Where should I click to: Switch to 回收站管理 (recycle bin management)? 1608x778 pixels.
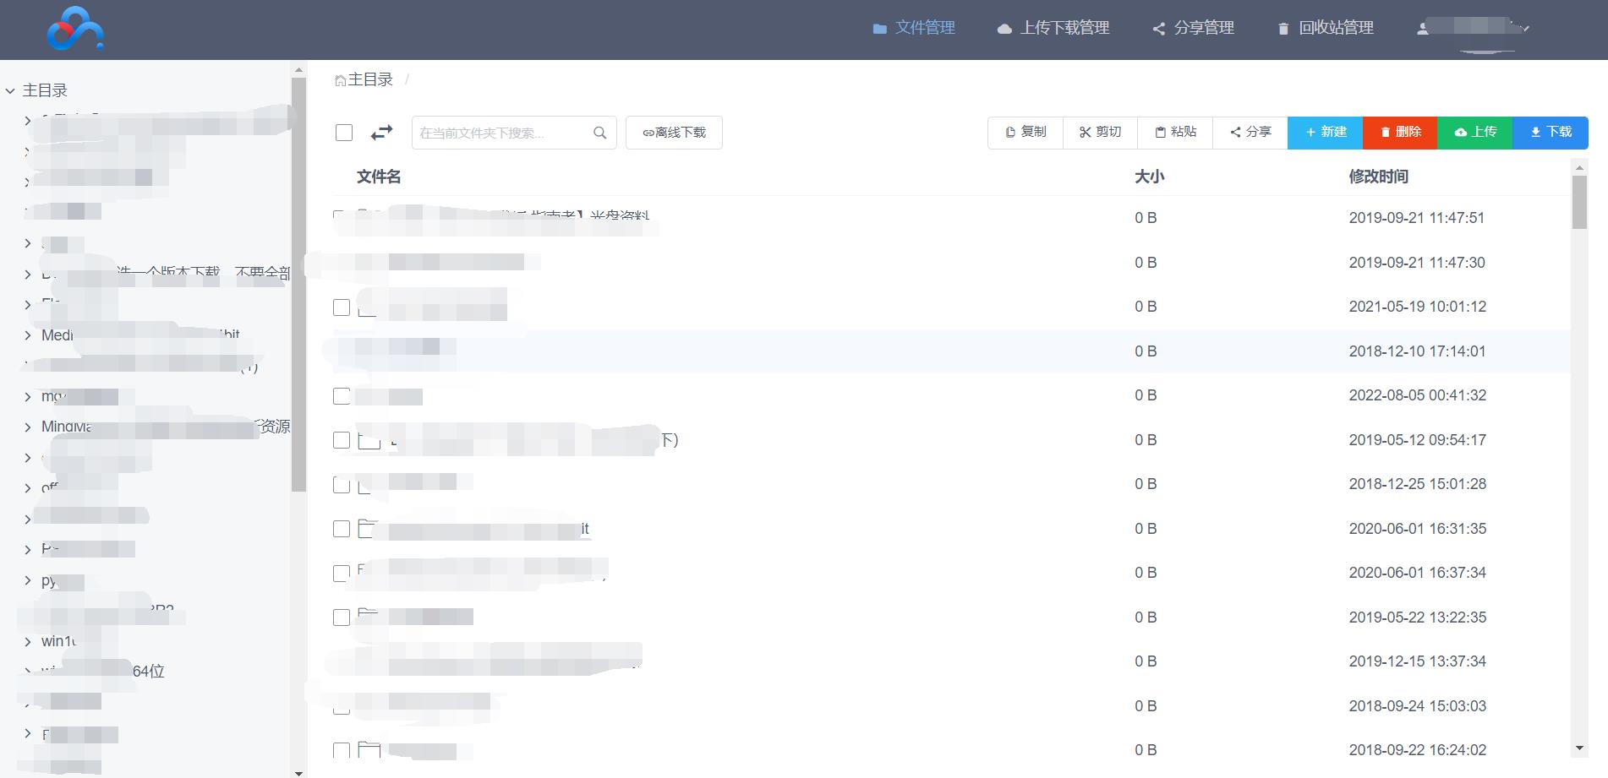[x=1322, y=28]
